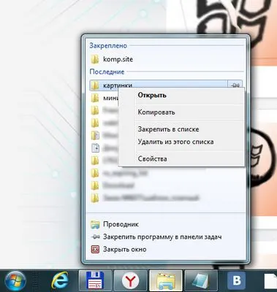Open the blue notepad taskbar program
The image size is (277, 292).
click(x=201, y=281)
